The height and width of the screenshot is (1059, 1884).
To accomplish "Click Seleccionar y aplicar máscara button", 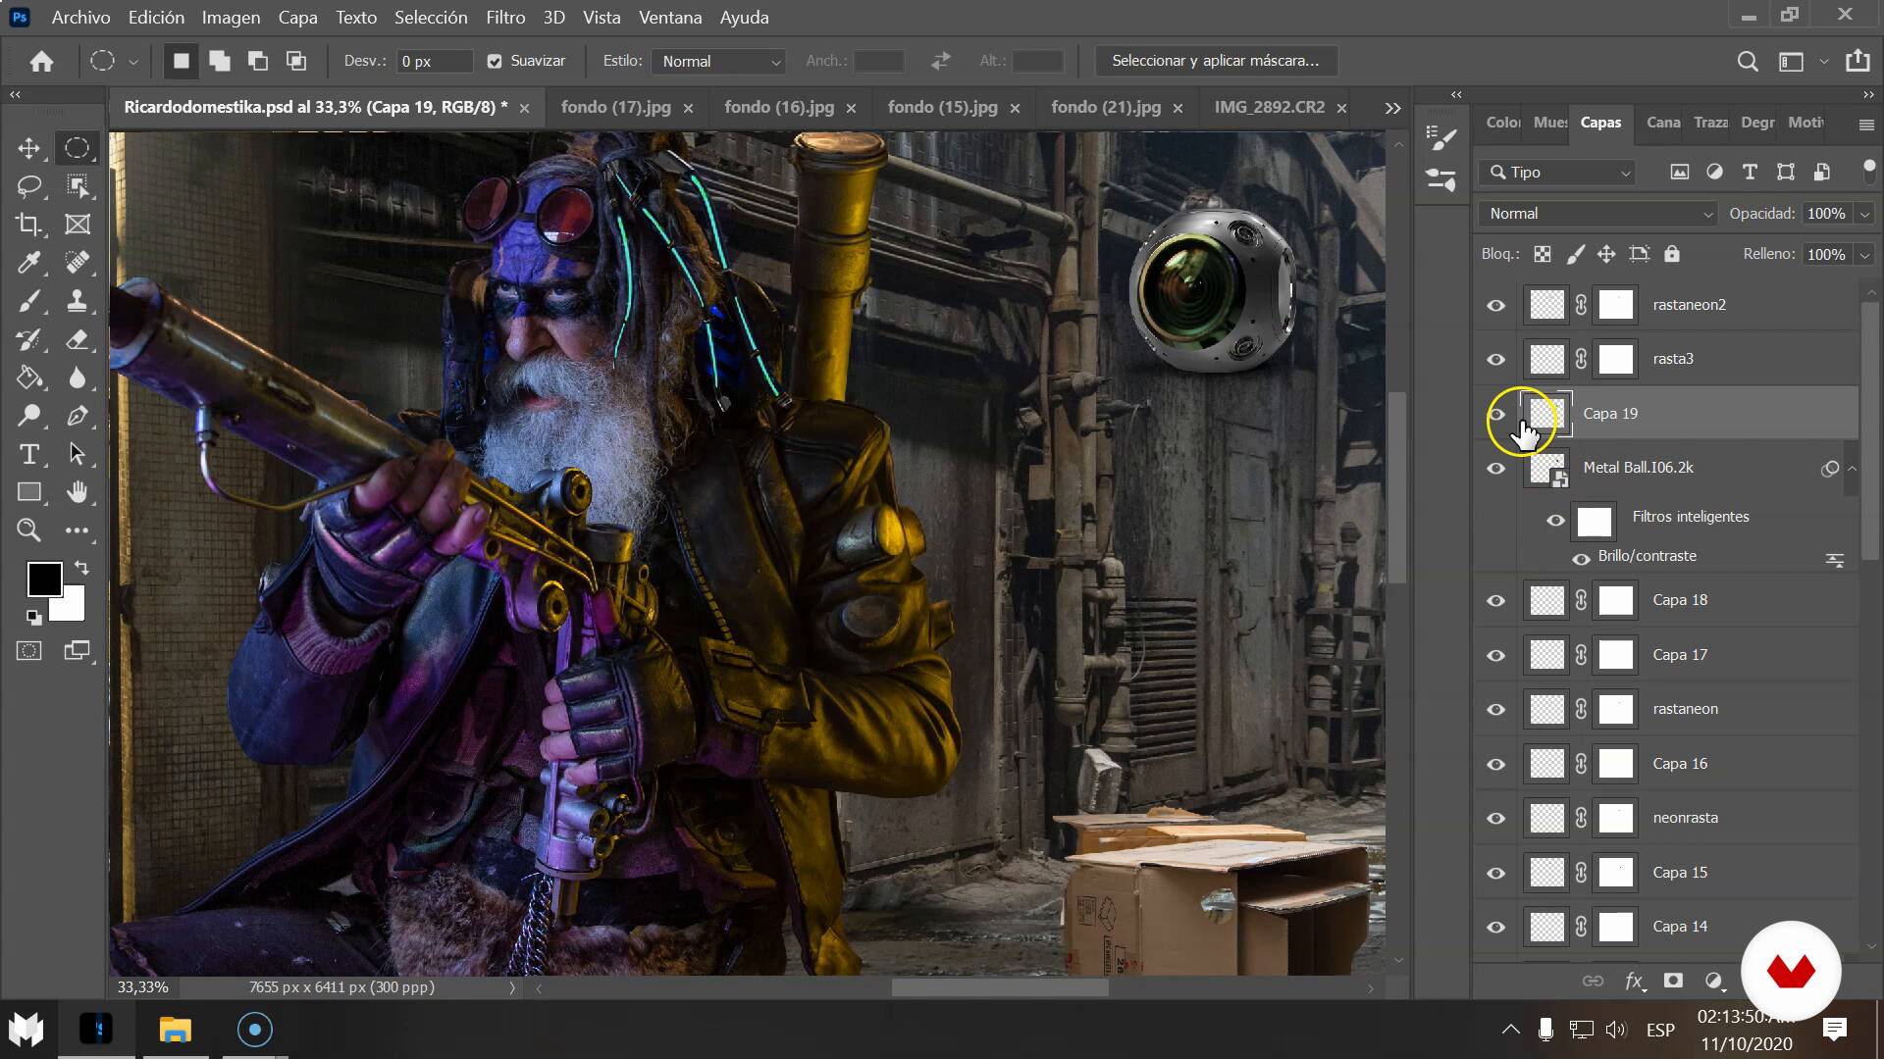I will pos(1215,61).
